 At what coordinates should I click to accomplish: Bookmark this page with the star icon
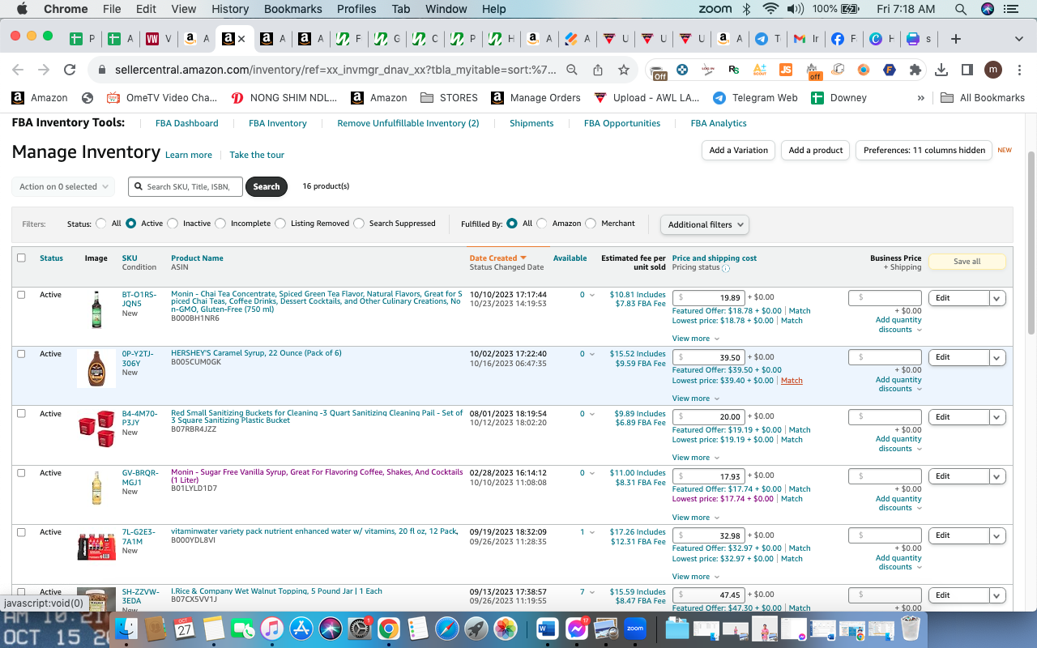pyautogui.click(x=624, y=70)
